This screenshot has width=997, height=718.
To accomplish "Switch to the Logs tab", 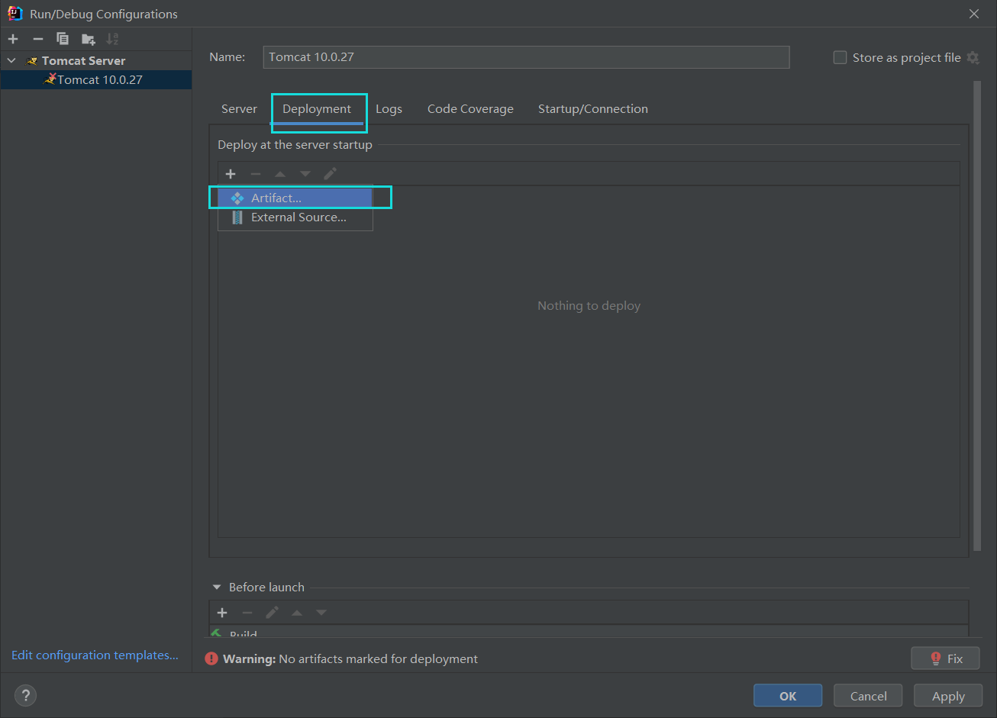I will click(389, 109).
